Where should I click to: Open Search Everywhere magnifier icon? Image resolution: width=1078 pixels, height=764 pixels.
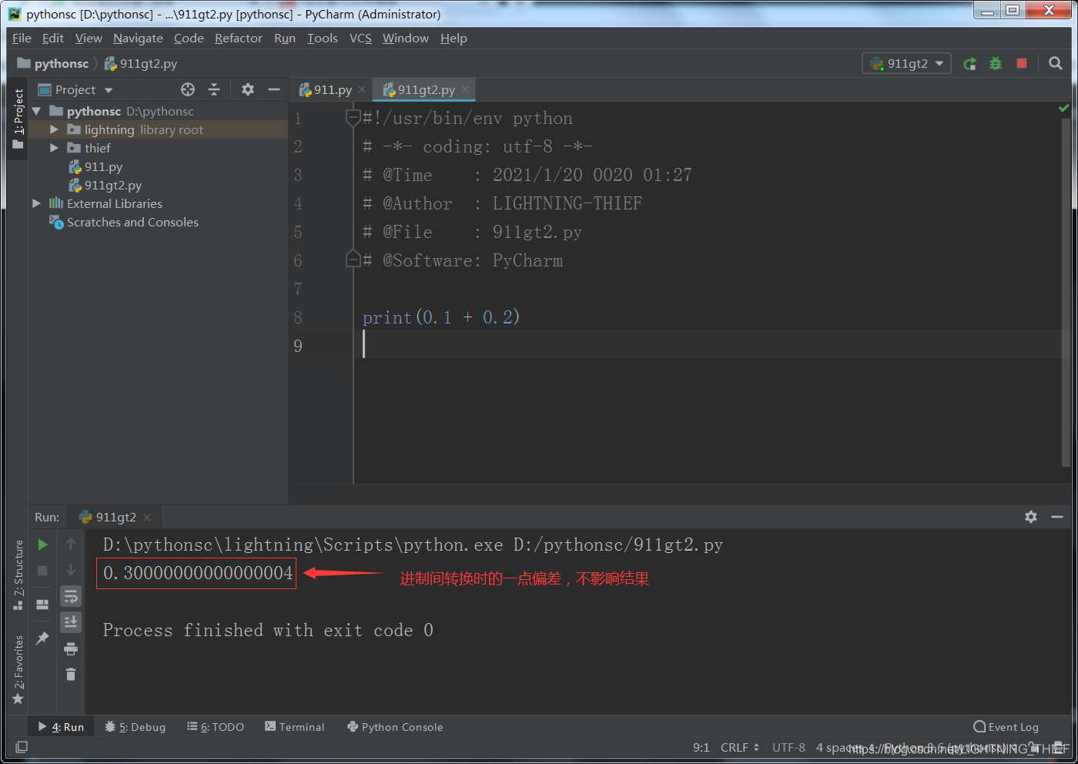pyautogui.click(x=1056, y=63)
